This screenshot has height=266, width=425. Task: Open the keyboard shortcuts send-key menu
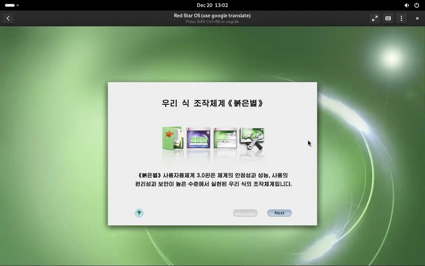pyautogui.click(x=388, y=18)
